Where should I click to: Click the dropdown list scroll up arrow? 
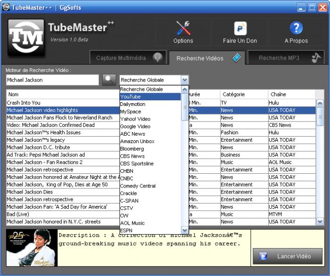(185, 89)
